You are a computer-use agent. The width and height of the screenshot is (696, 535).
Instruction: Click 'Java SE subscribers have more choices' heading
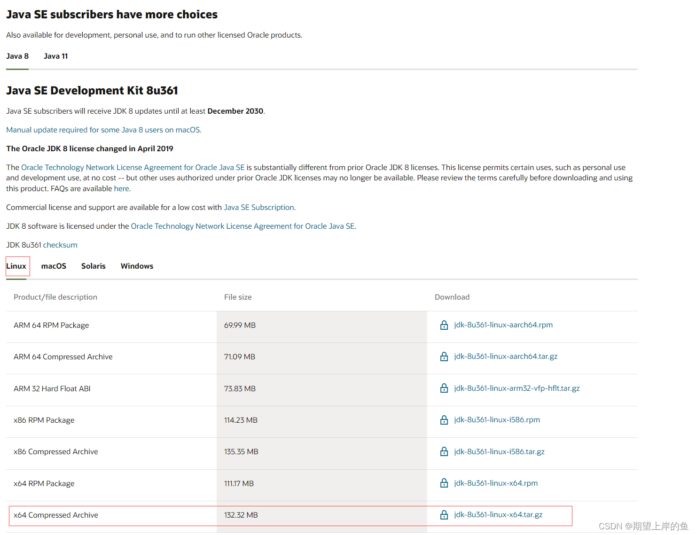[x=112, y=15]
